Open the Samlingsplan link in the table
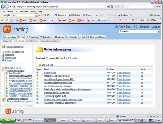The height and width of the screenshot is (124, 163). 50,73
